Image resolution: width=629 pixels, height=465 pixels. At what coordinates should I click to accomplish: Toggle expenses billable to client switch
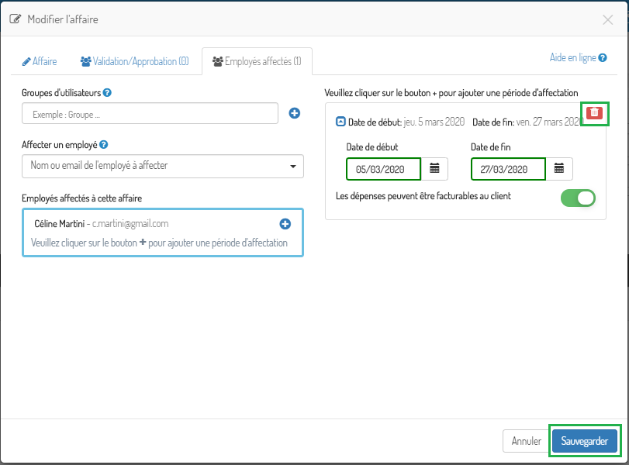(578, 198)
